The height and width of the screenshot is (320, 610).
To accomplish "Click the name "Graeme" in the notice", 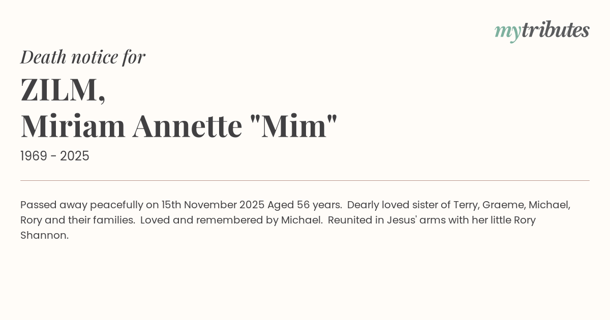I will tap(503, 205).
